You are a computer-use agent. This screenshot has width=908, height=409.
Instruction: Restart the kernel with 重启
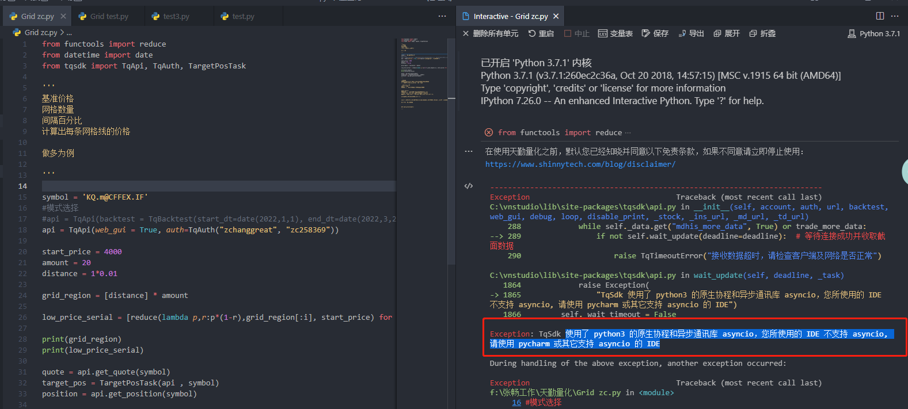[x=541, y=33]
